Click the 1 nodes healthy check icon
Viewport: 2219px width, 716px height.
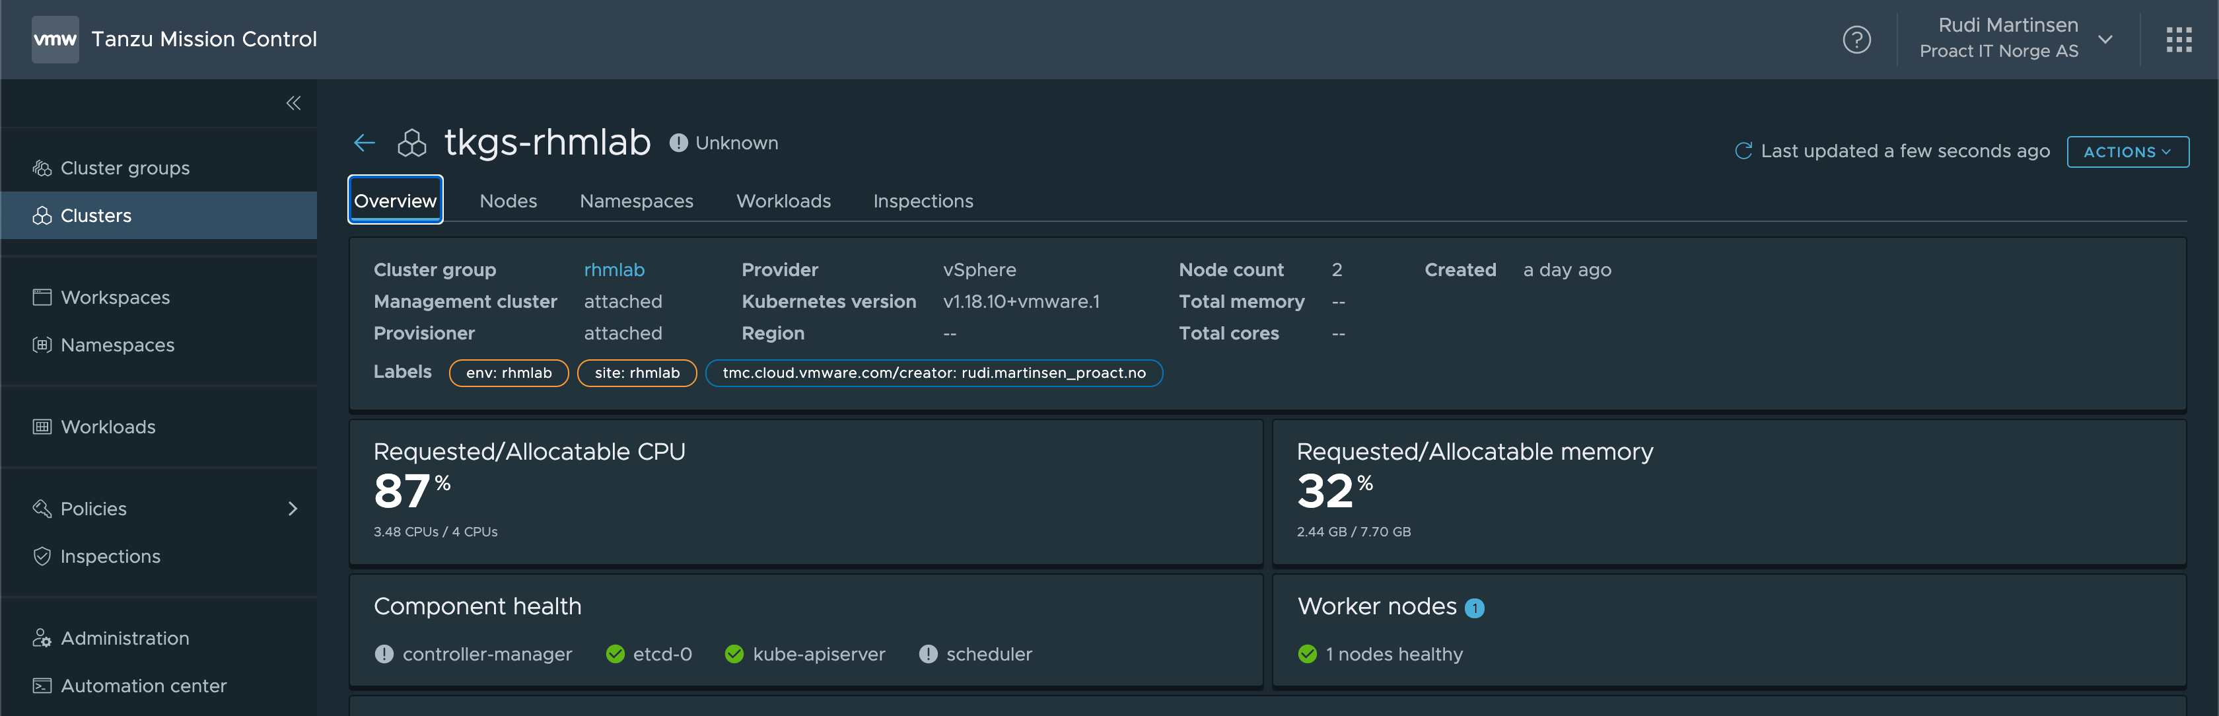[x=1308, y=654]
